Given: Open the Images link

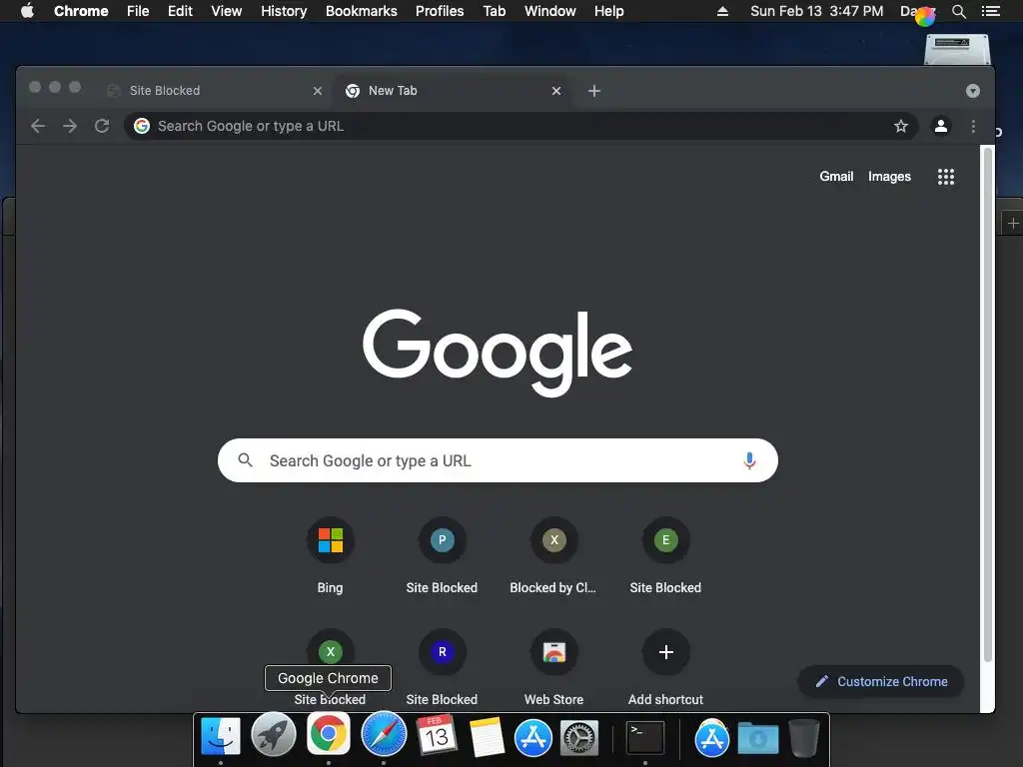Looking at the screenshot, I should (889, 176).
